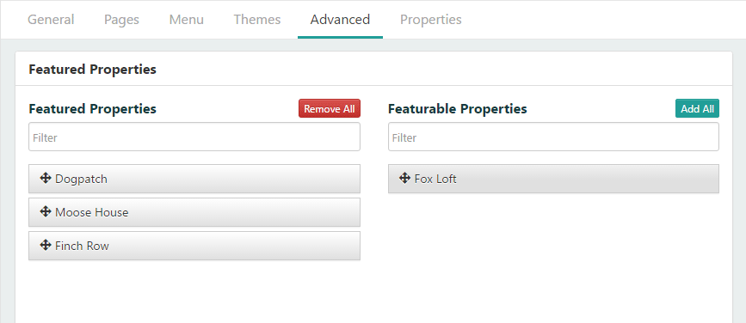746x323 pixels.
Task: Click the red Remove All button
Action: point(330,108)
